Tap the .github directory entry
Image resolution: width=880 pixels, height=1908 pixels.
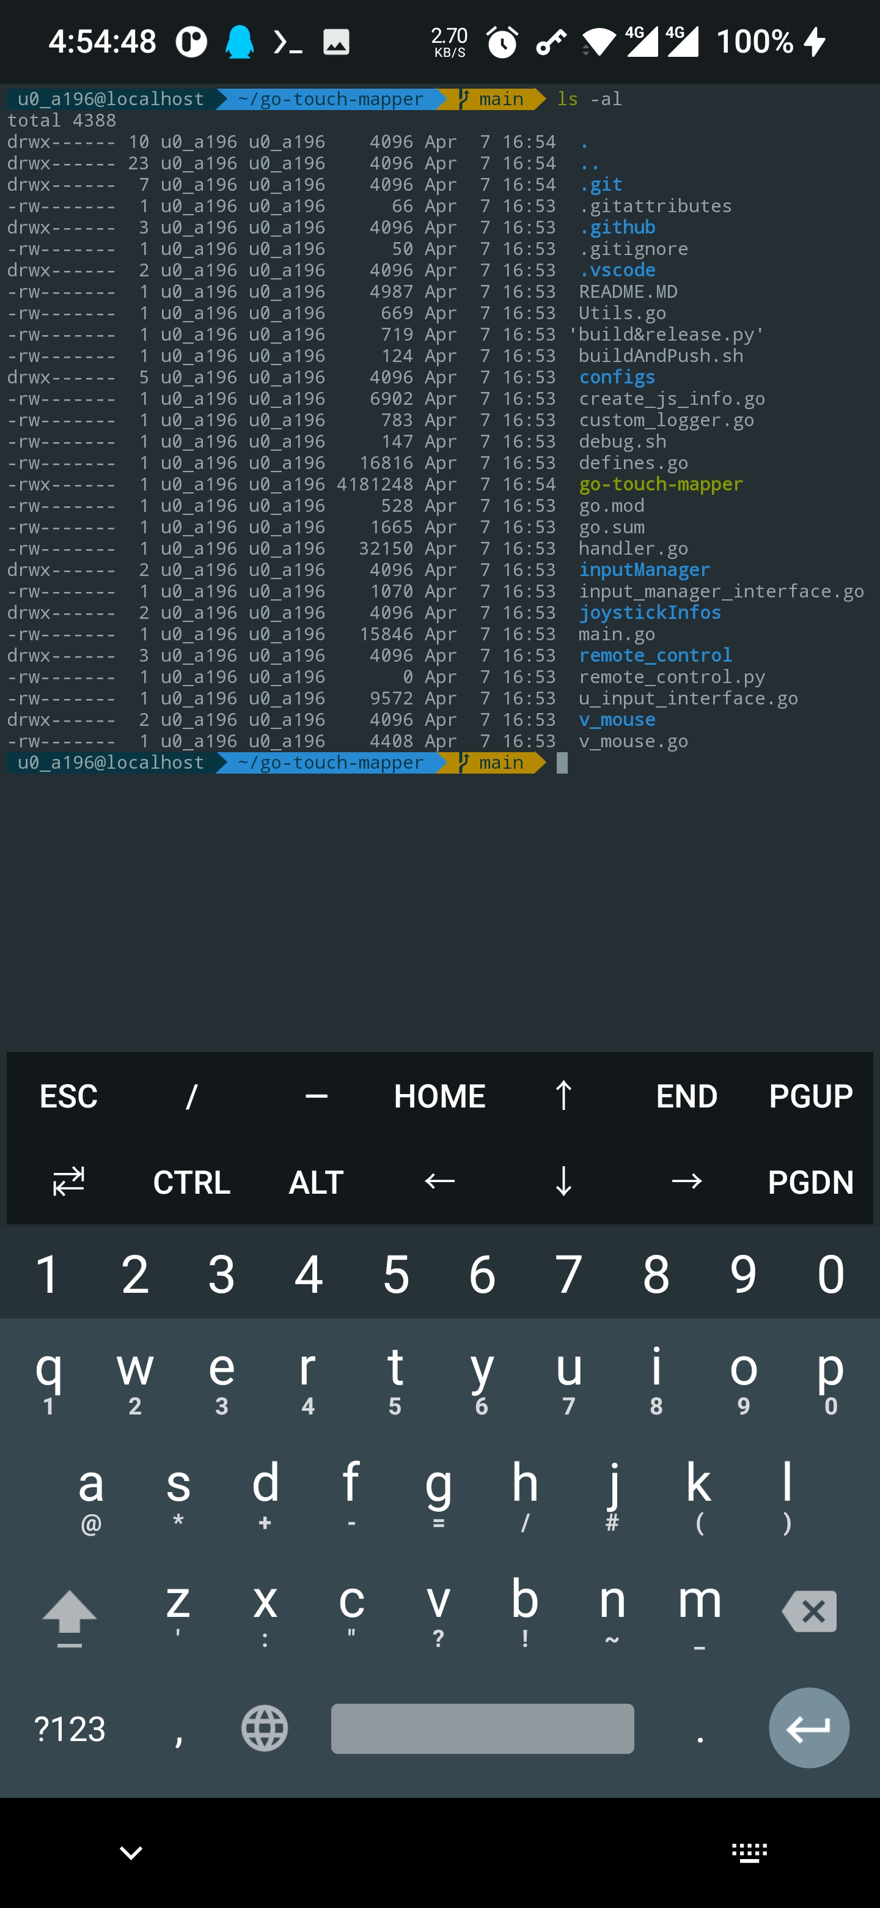point(617,227)
